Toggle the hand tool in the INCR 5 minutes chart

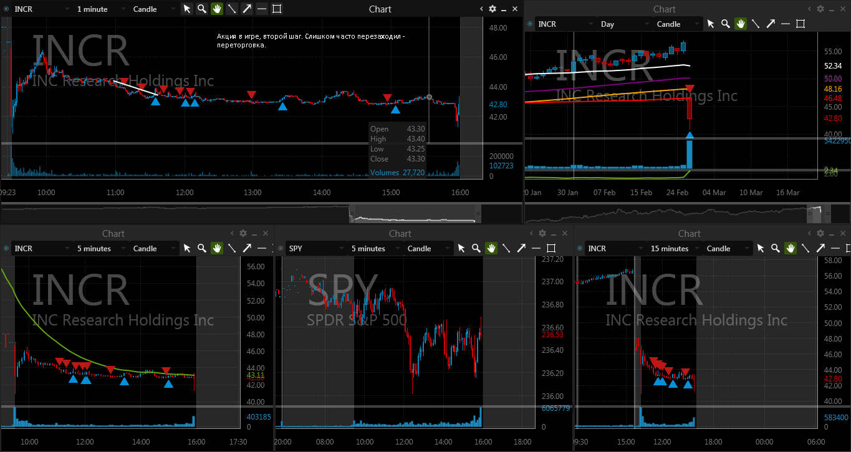217,248
